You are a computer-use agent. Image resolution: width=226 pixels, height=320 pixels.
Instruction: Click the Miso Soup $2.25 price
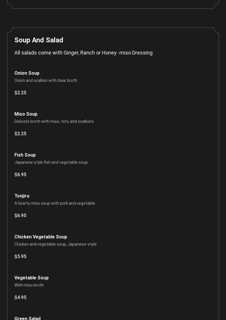click(x=20, y=134)
